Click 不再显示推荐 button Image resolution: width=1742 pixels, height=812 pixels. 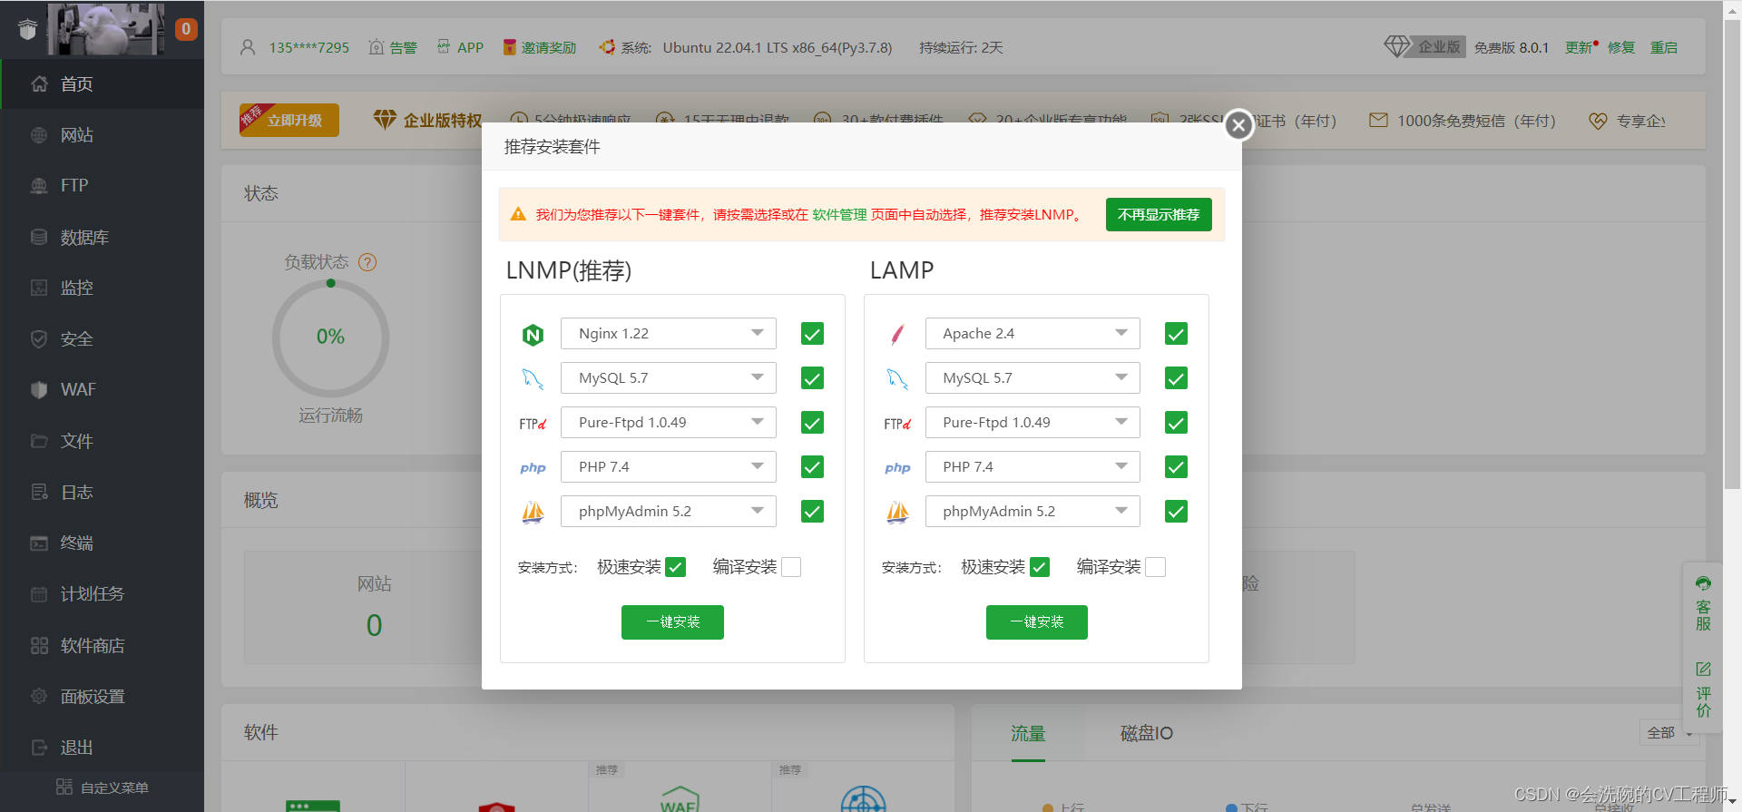pyautogui.click(x=1159, y=215)
